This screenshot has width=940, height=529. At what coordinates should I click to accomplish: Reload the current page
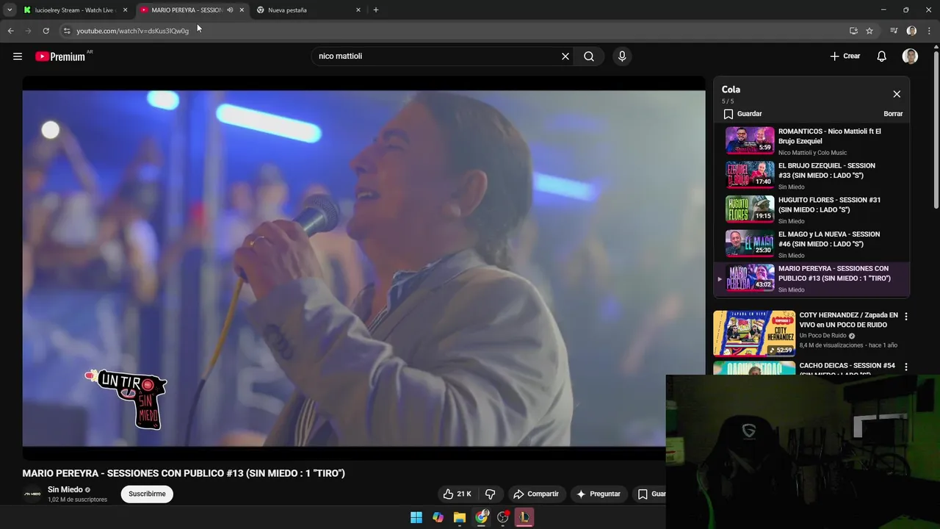click(x=46, y=31)
